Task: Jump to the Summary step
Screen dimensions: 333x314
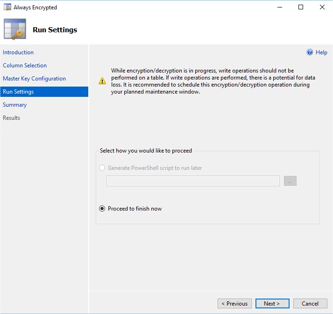Action: point(14,105)
